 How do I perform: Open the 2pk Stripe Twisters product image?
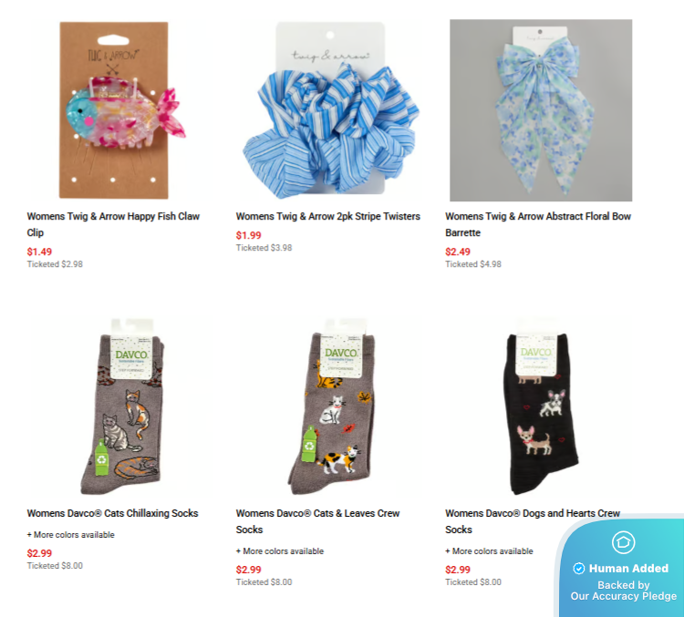331,109
